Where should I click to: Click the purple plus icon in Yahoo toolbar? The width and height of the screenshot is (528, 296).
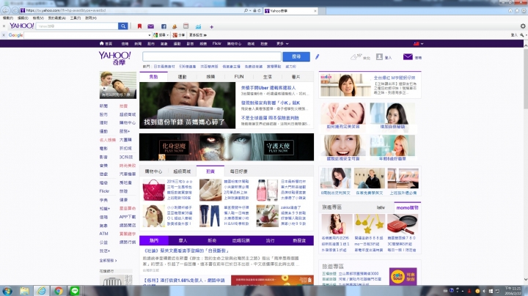click(211, 26)
